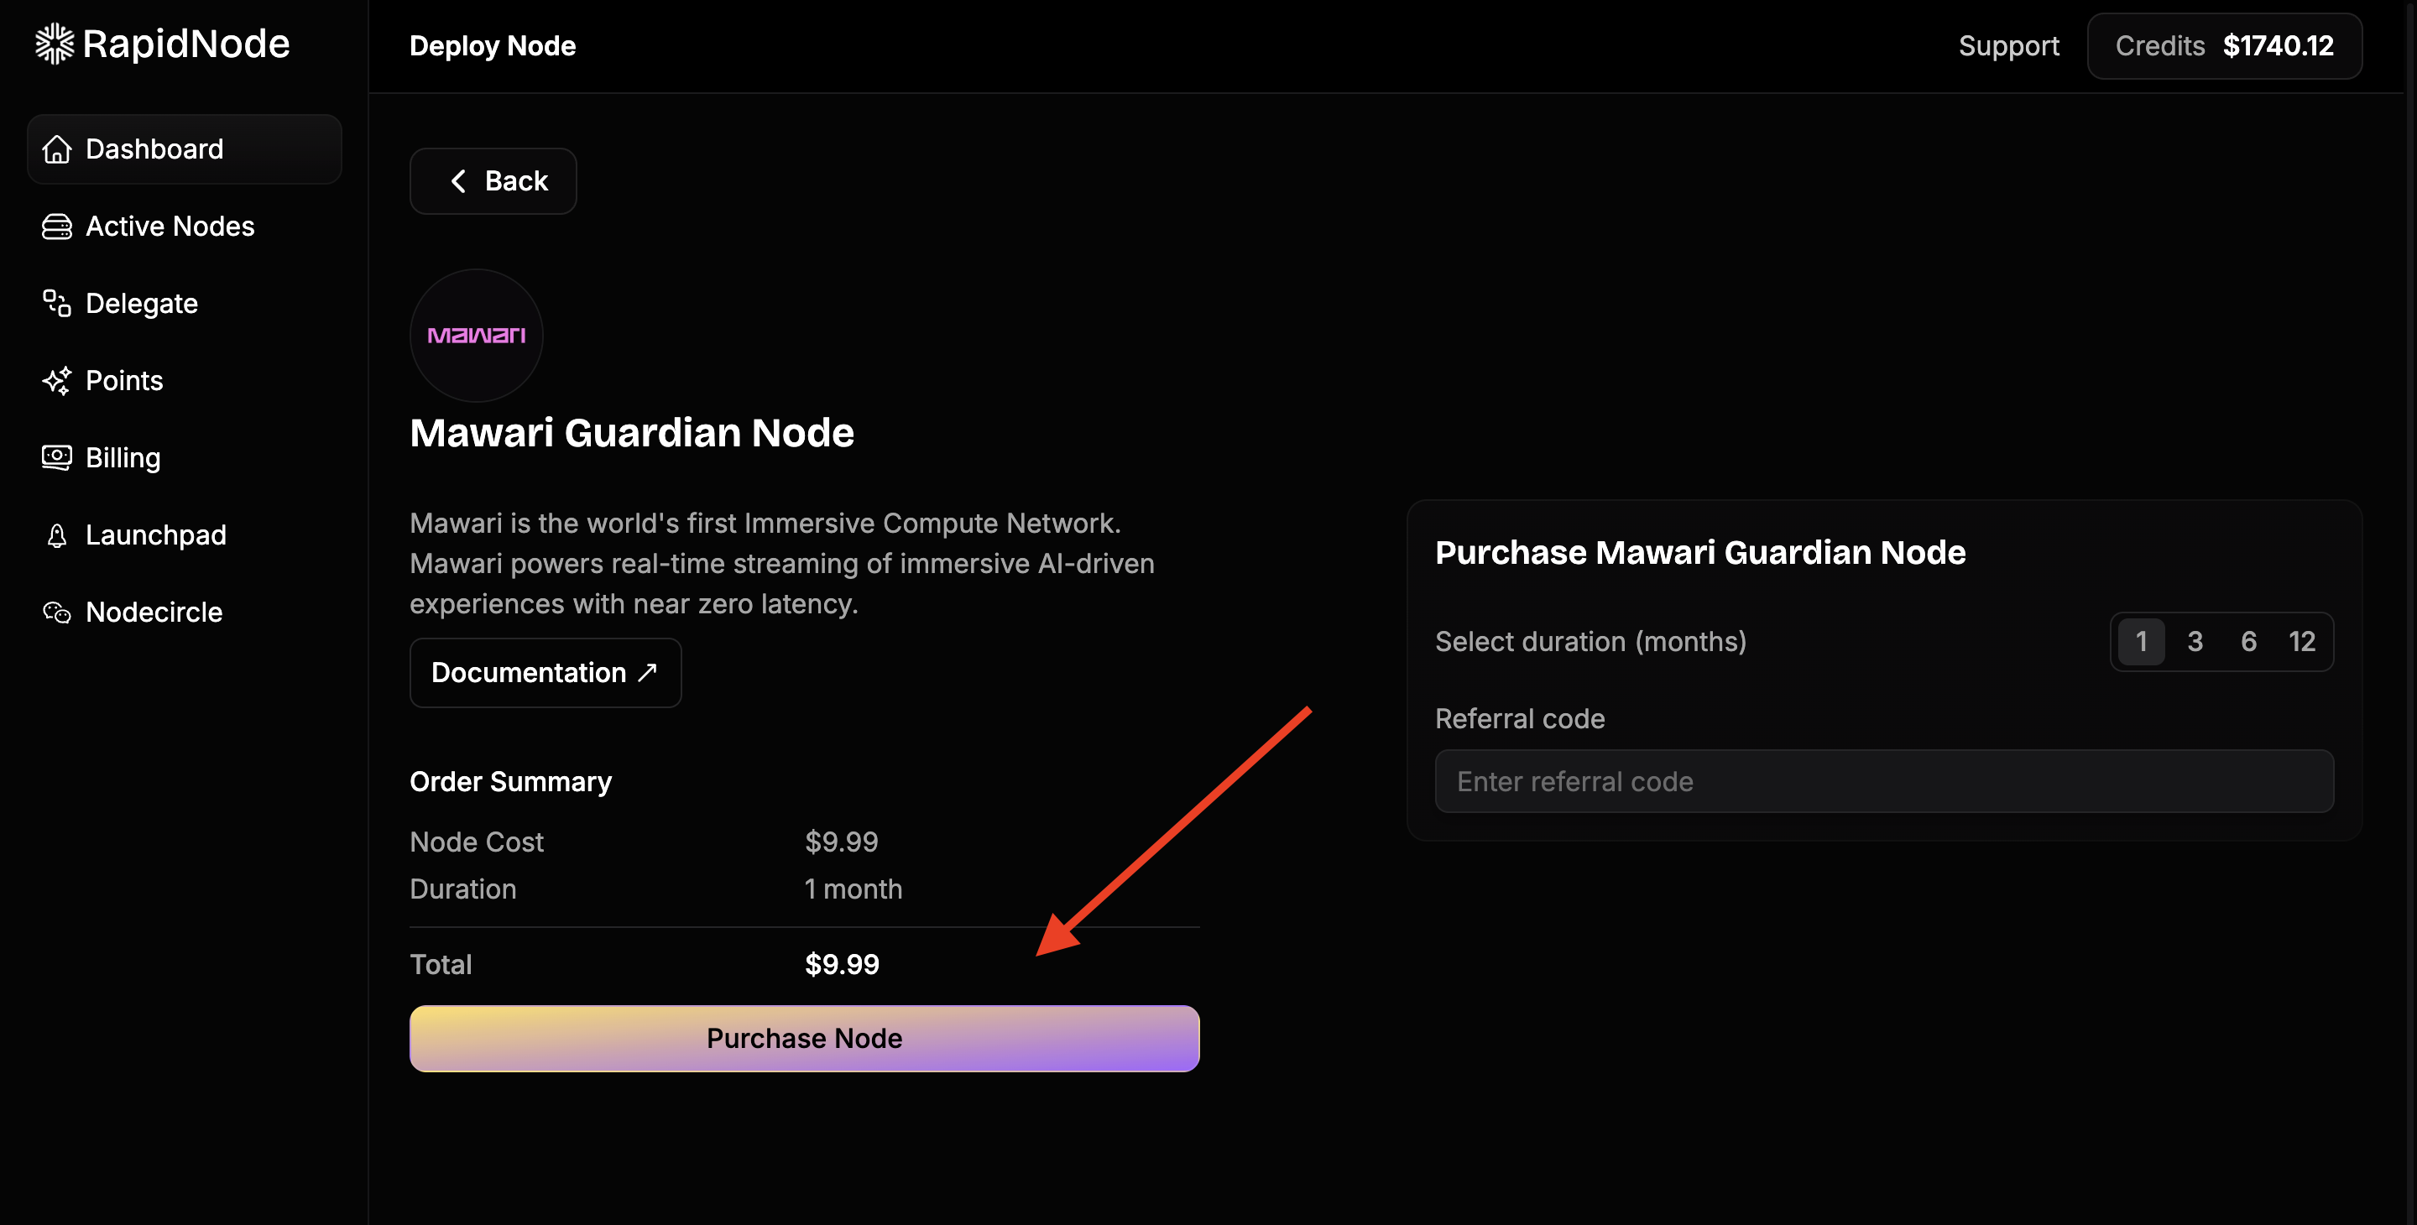Image resolution: width=2417 pixels, height=1225 pixels.
Task: Open the Support page
Action: pos(2008,46)
